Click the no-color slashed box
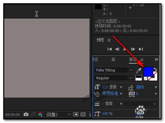This screenshot has height=123, width=165. coord(145,78)
